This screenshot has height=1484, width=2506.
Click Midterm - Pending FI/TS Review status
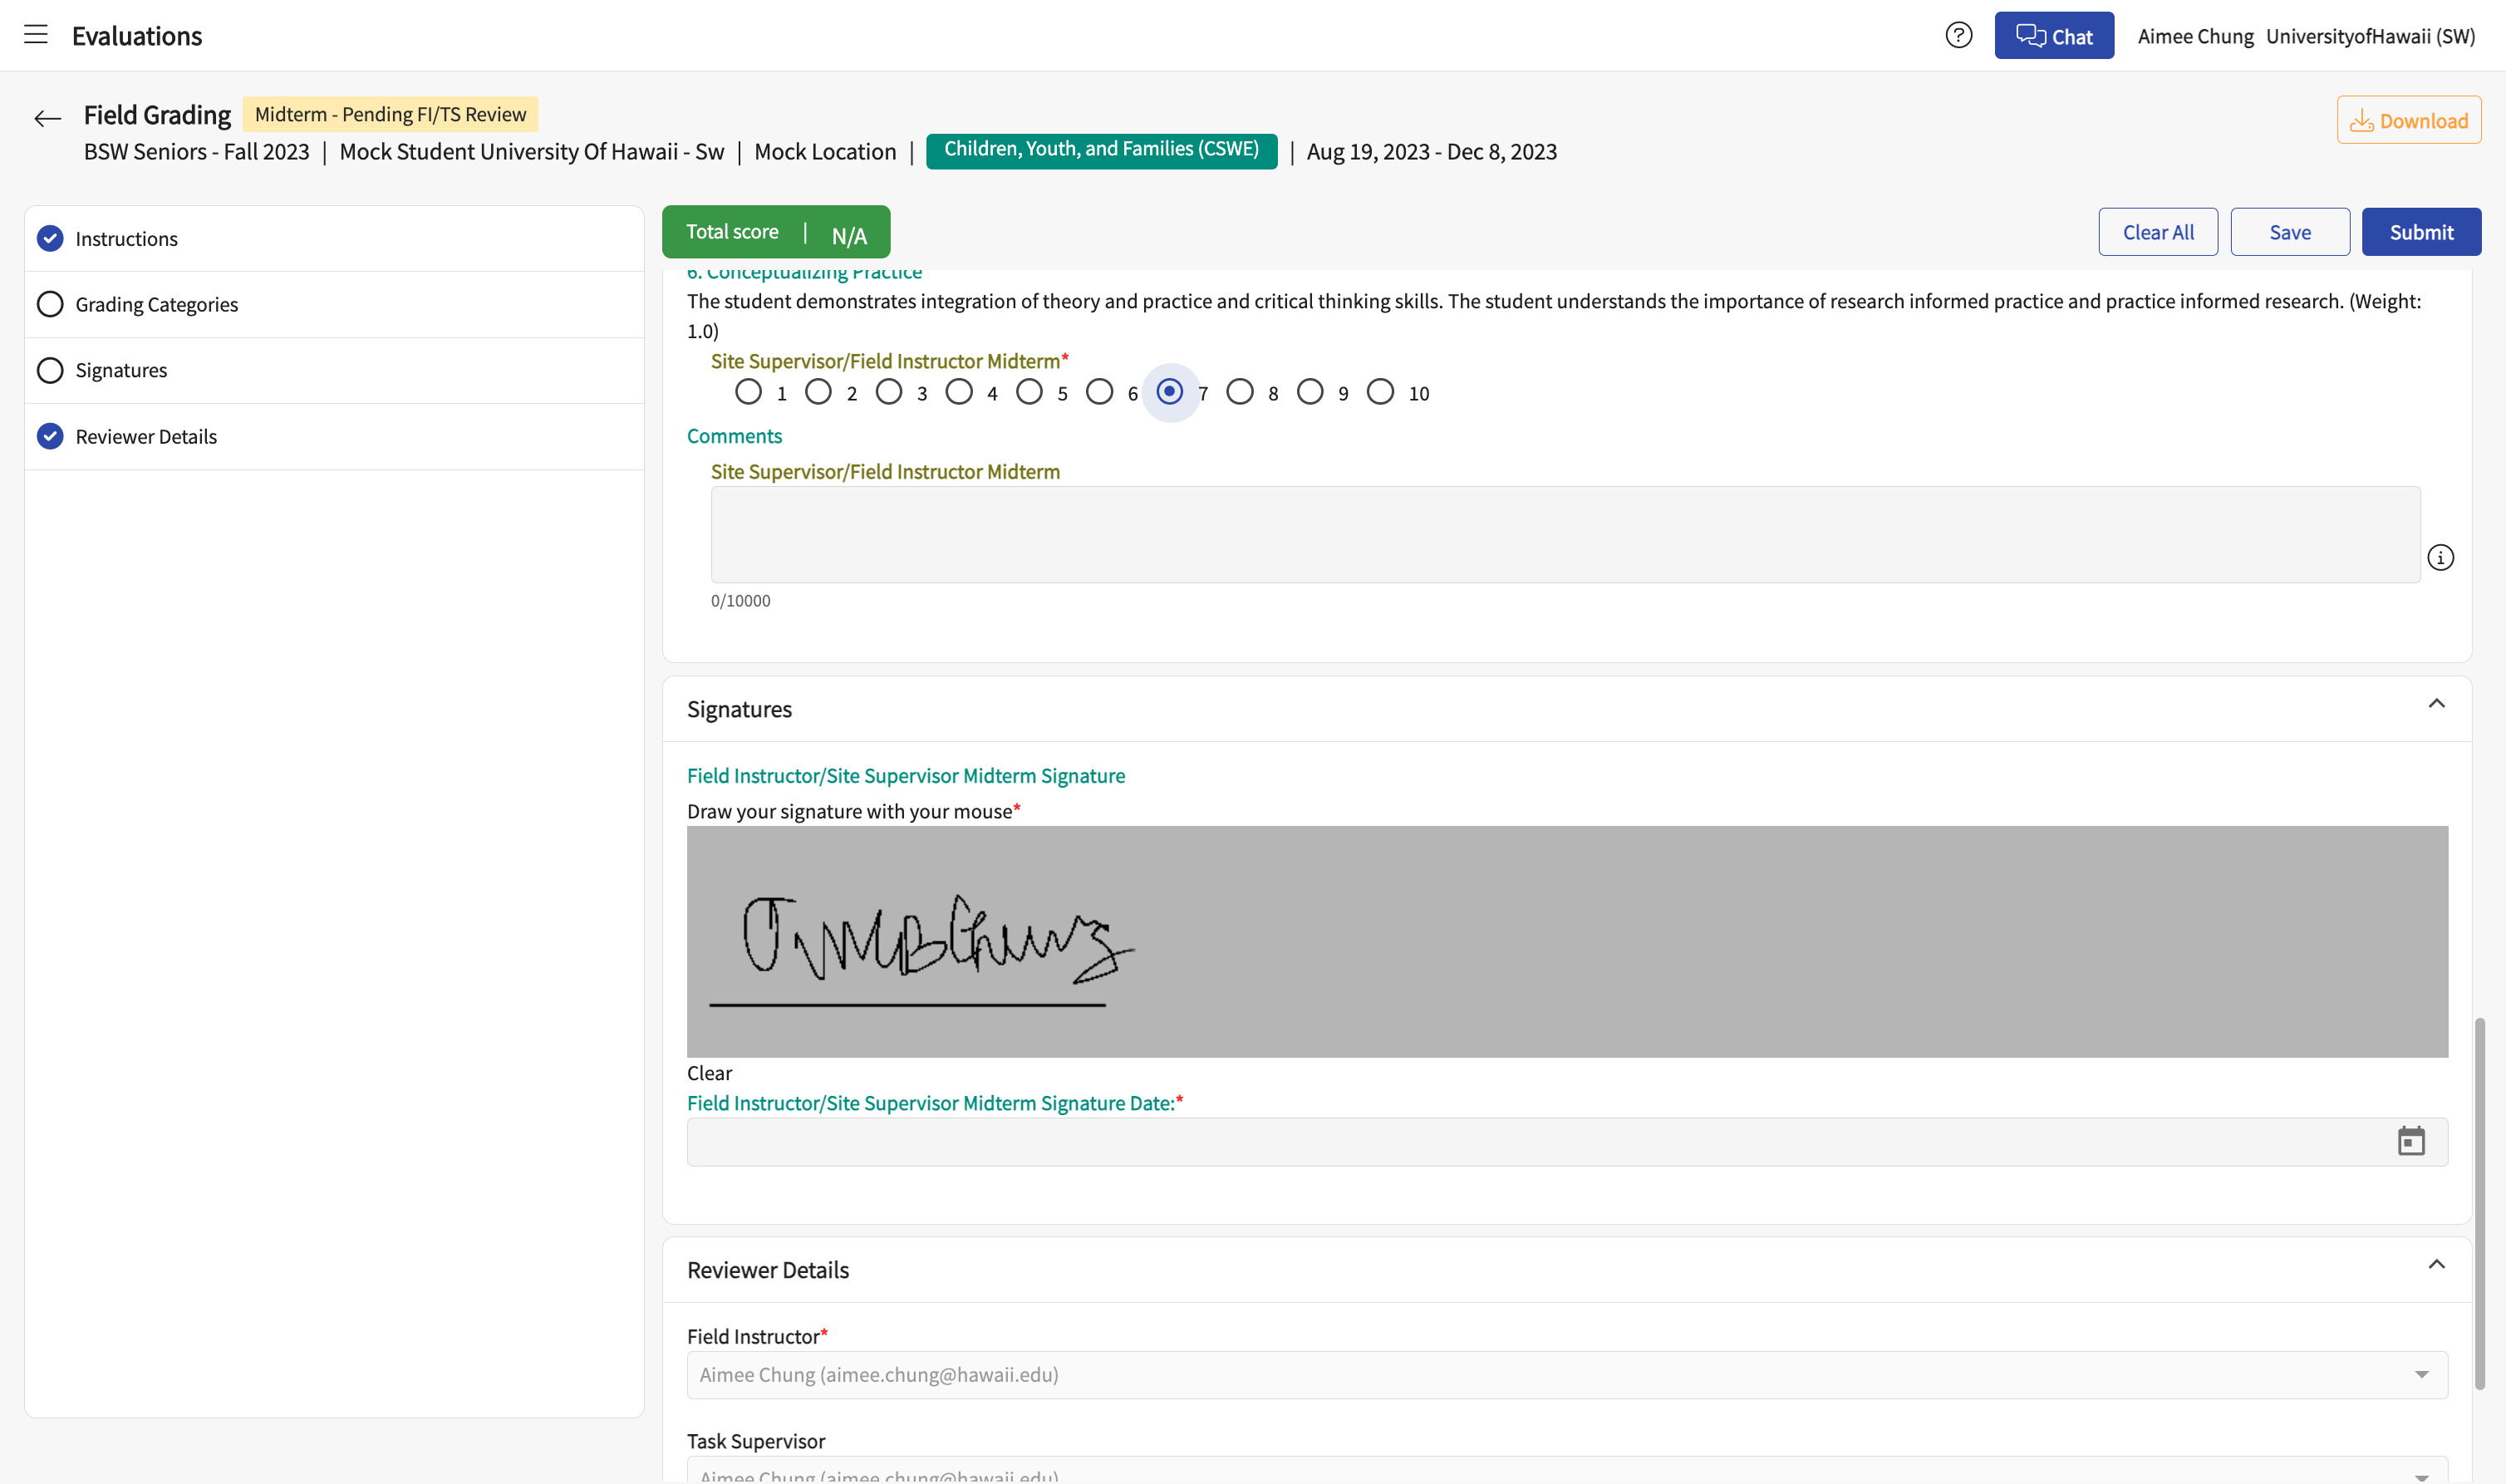coord(390,114)
